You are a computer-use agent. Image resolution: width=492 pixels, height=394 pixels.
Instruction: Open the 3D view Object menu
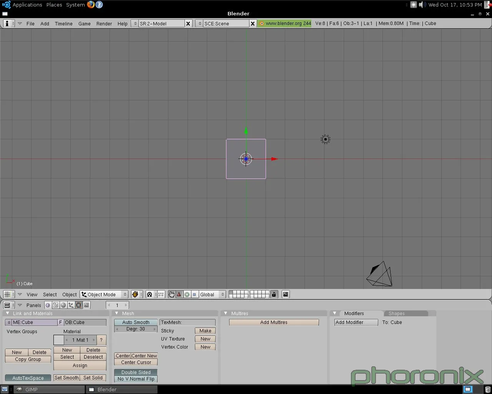[70, 294]
